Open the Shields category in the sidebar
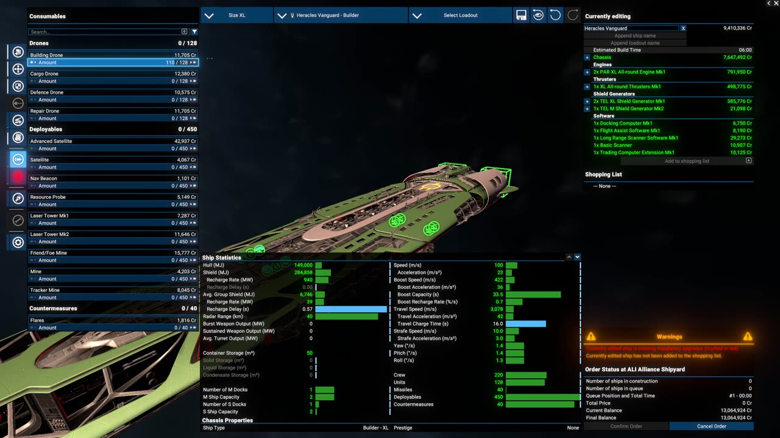Image resolution: width=780 pixels, height=438 pixels. (18, 86)
